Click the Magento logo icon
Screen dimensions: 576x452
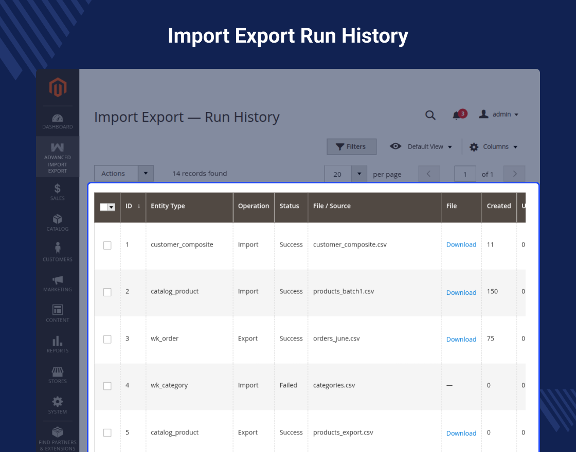click(x=58, y=87)
